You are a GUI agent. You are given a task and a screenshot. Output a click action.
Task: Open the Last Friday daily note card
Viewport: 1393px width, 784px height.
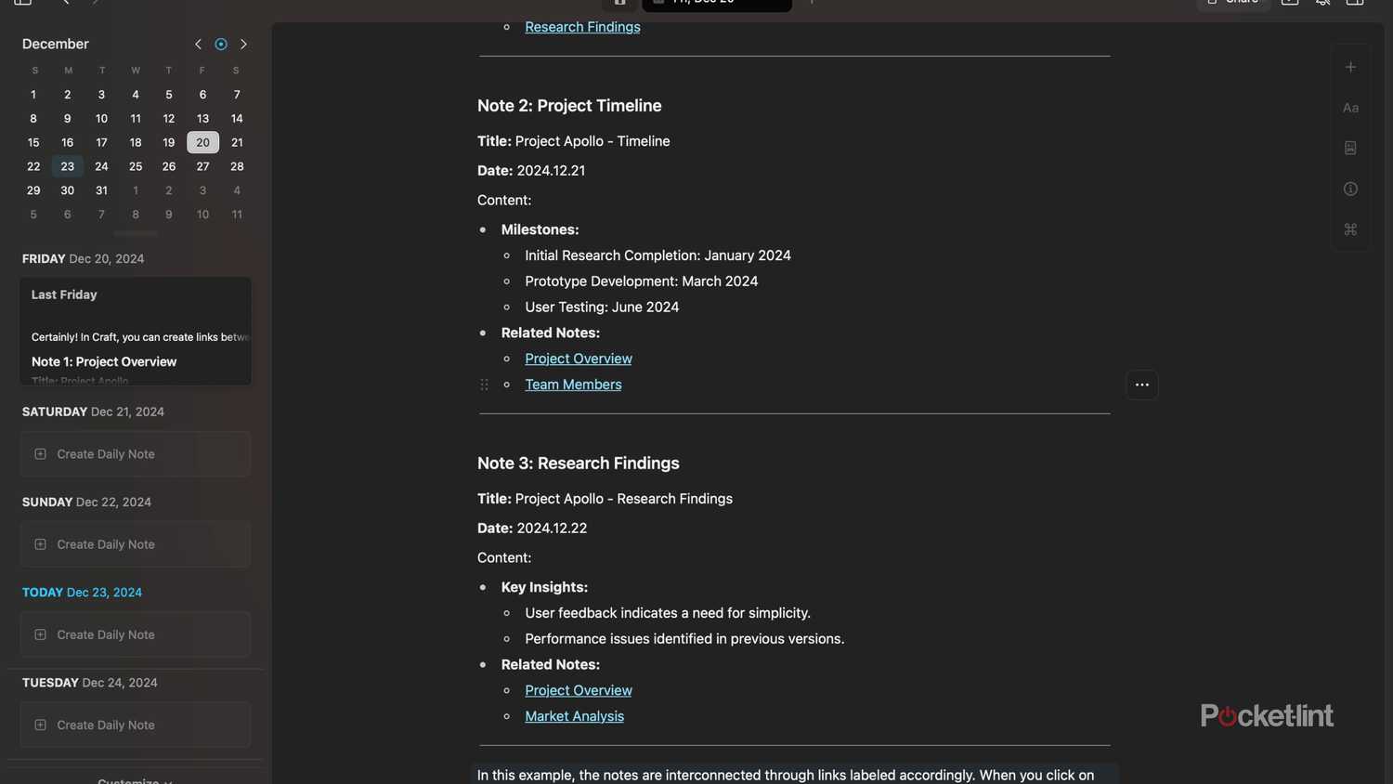tap(136, 331)
